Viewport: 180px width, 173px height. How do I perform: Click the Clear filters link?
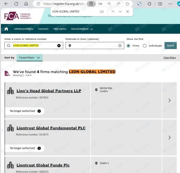[x=170, y=58]
